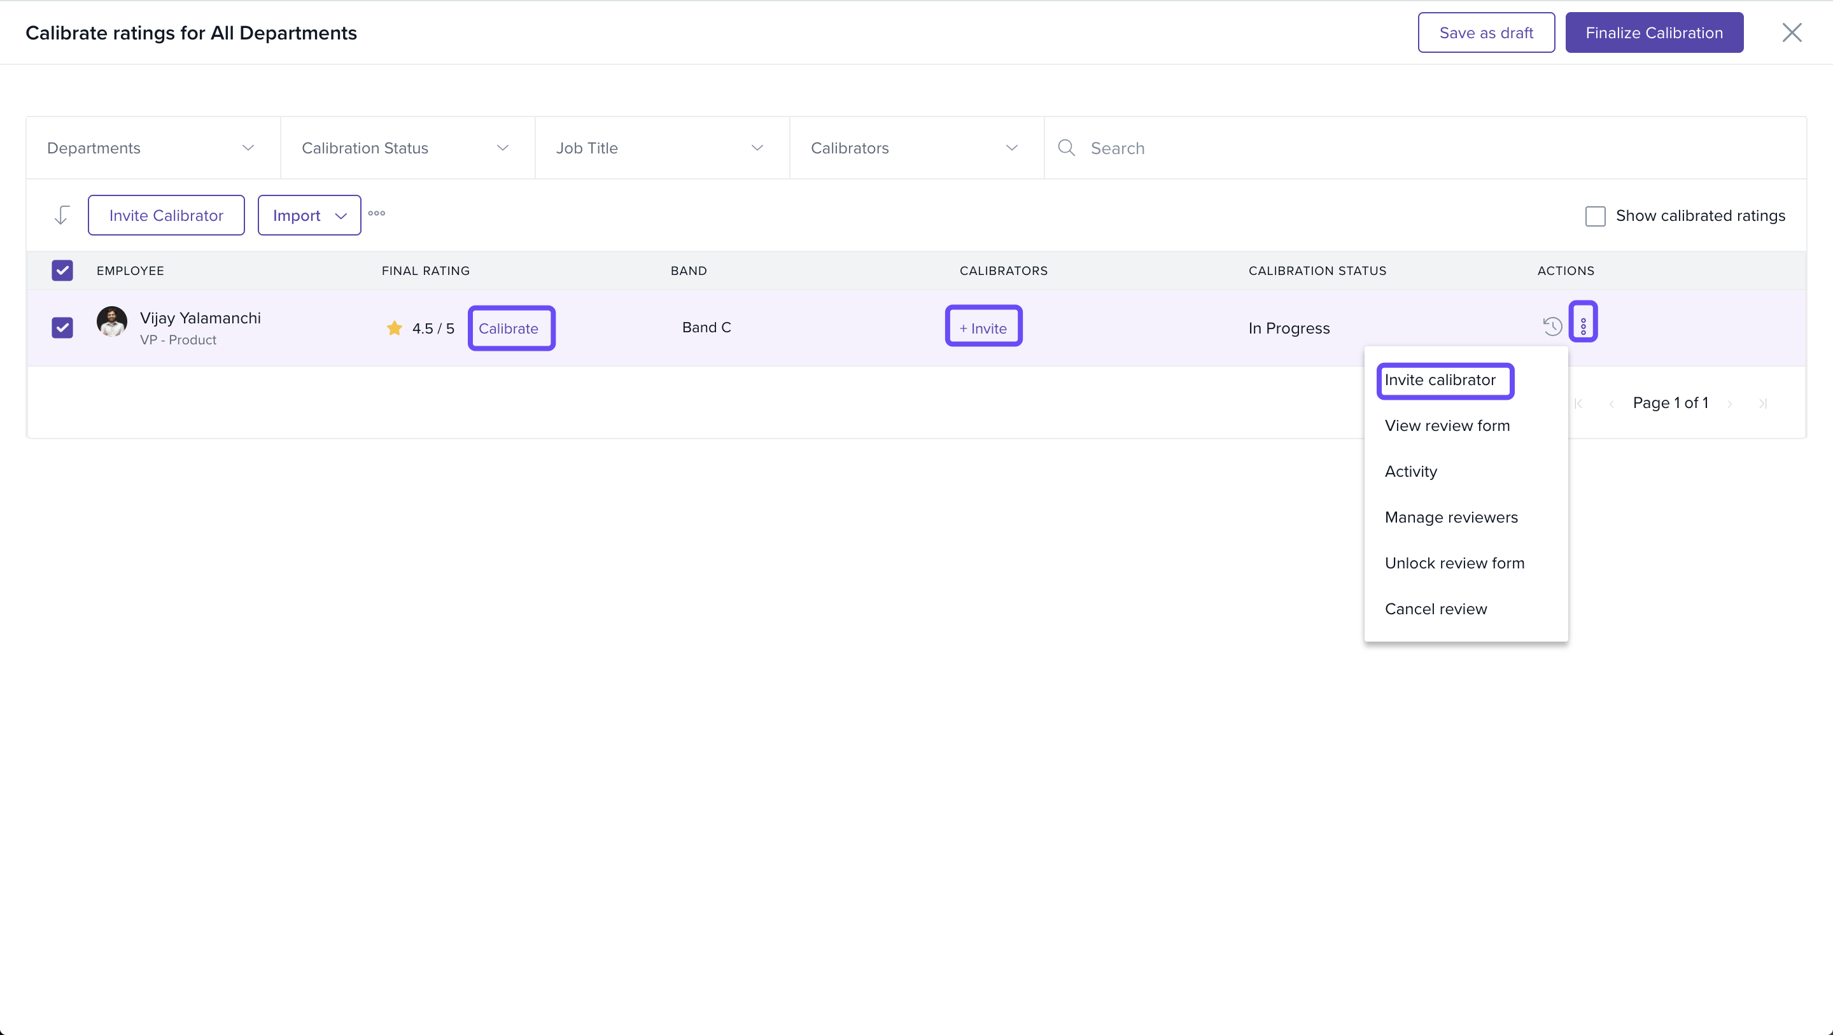Close the calibration dialog with X
Image resolution: width=1833 pixels, height=1035 pixels.
pyautogui.click(x=1791, y=32)
